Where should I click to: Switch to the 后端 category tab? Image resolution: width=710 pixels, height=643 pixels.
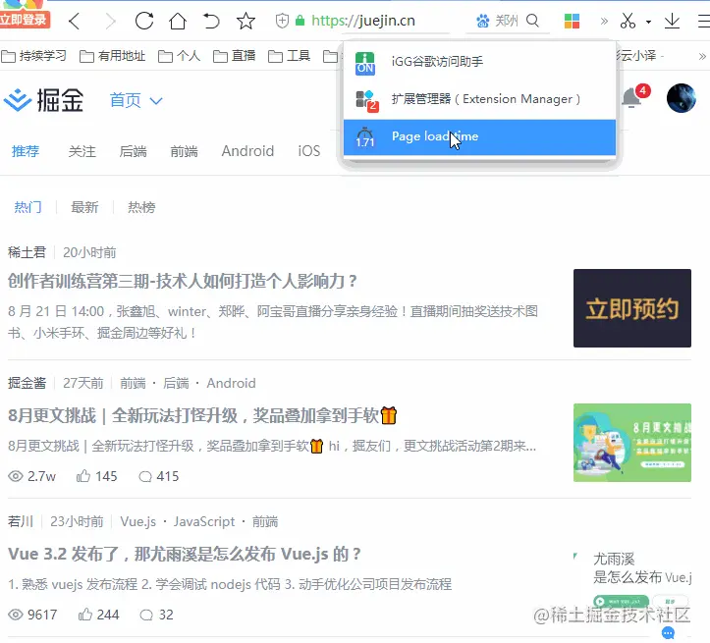pyautogui.click(x=134, y=151)
